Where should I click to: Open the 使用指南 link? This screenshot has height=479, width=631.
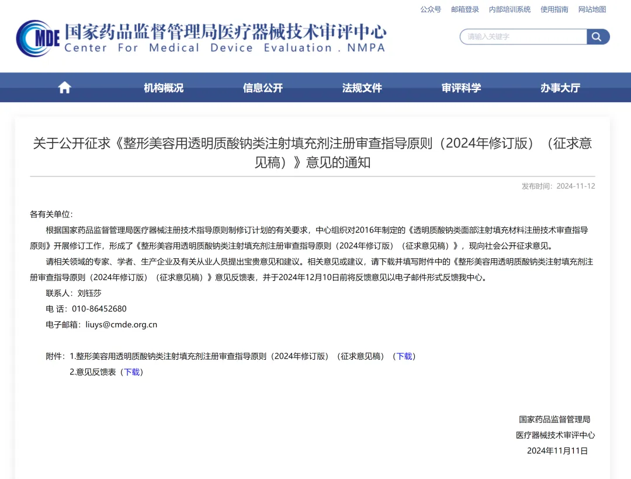[554, 9]
